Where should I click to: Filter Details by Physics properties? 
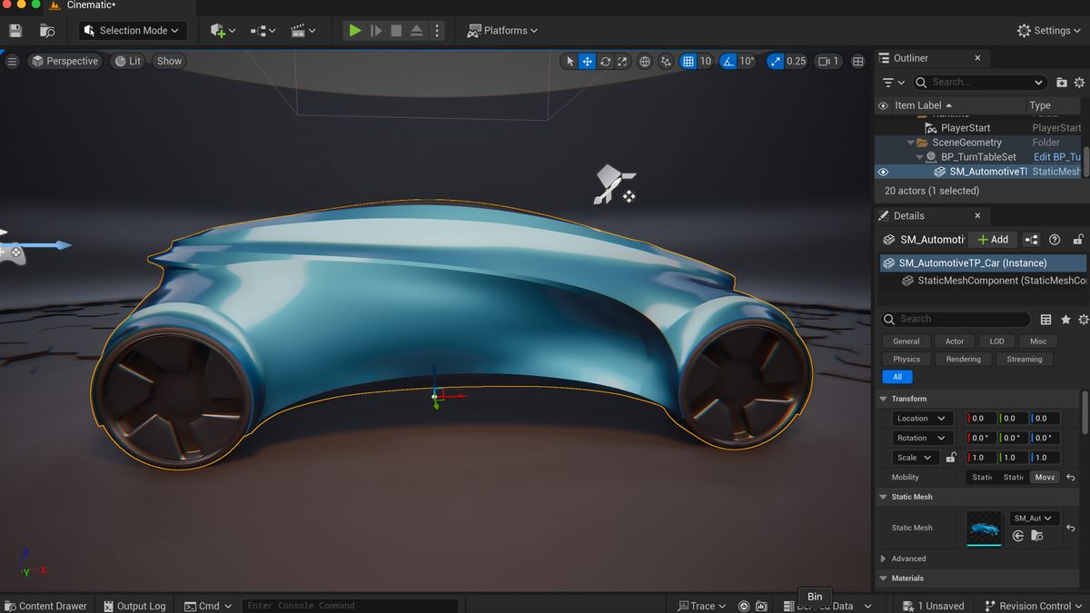pos(906,359)
